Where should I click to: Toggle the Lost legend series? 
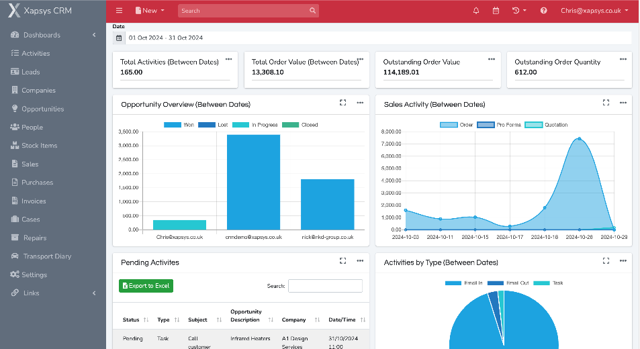click(x=213, y=125)
